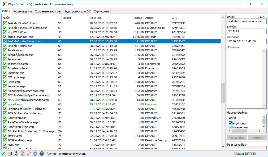Image resolution: width=268 pixels, height=157 pixels.
Task: Open settings via the blue gear icon
Action: click(35, 153)
